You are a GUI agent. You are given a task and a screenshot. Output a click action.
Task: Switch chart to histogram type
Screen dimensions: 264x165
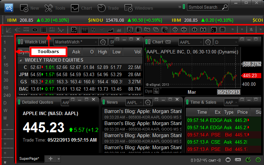click(x=119, y=30)
